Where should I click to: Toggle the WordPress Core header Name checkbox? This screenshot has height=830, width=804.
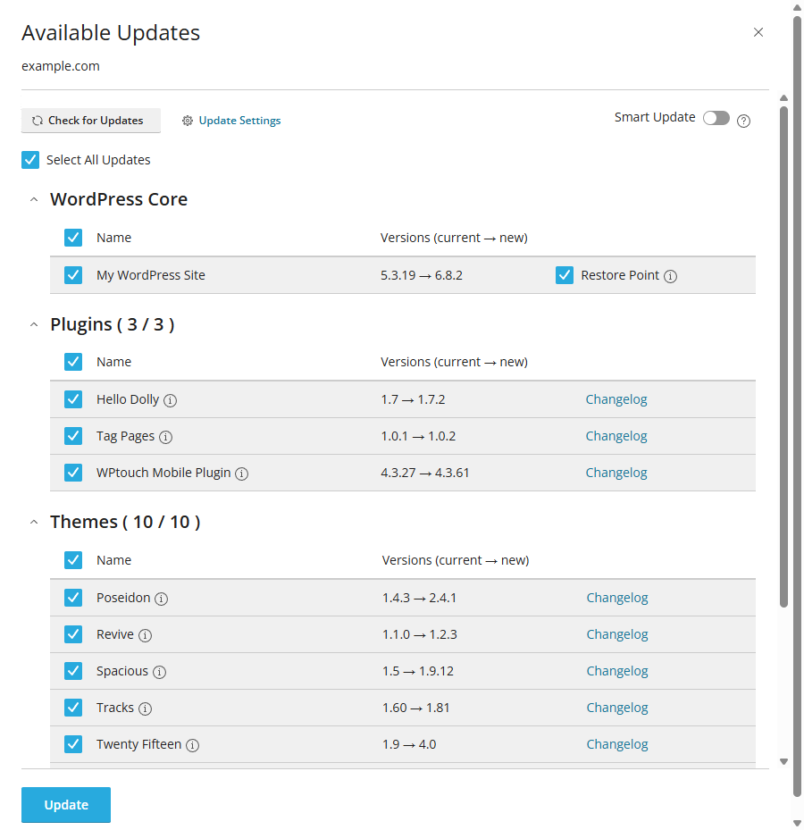[73, 238]
